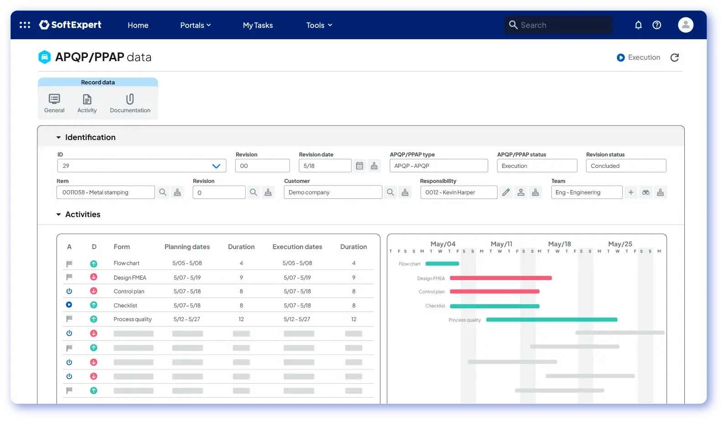
Task: Click the Execution status button
Action: (x=638, y=57)
